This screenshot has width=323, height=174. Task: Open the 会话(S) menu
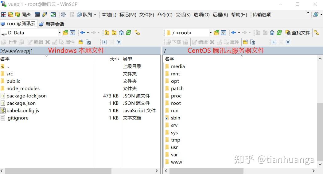183,15
